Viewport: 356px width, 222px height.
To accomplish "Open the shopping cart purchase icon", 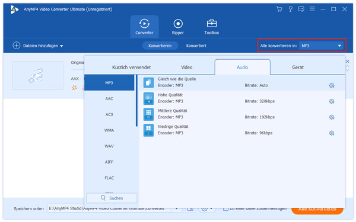I will (279, 9).
